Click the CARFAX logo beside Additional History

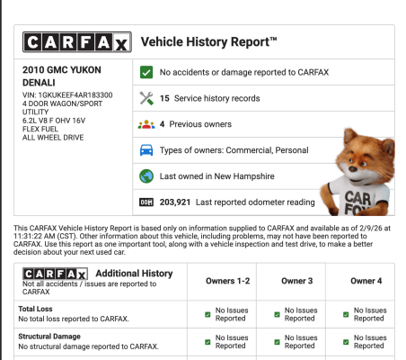coord(55,274)
